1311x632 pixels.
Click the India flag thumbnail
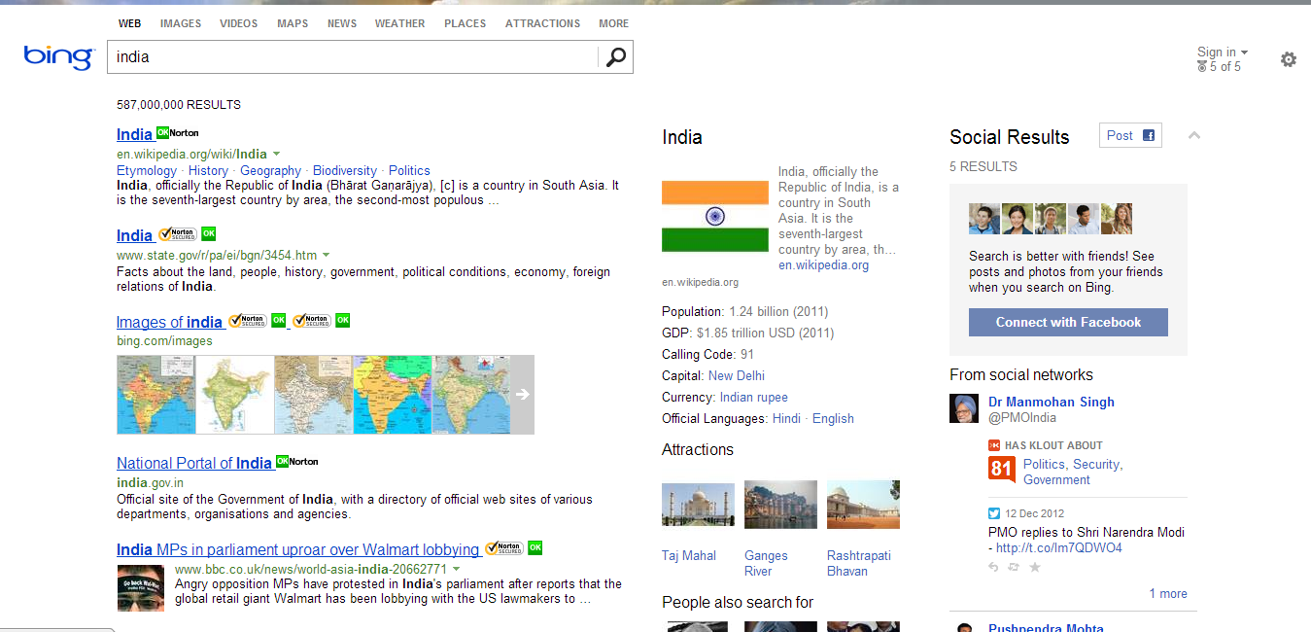click(714, 216)
